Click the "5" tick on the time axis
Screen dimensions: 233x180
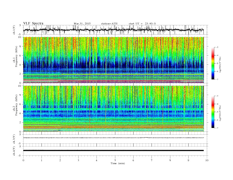pyautogui.click(x=115, y=160)
